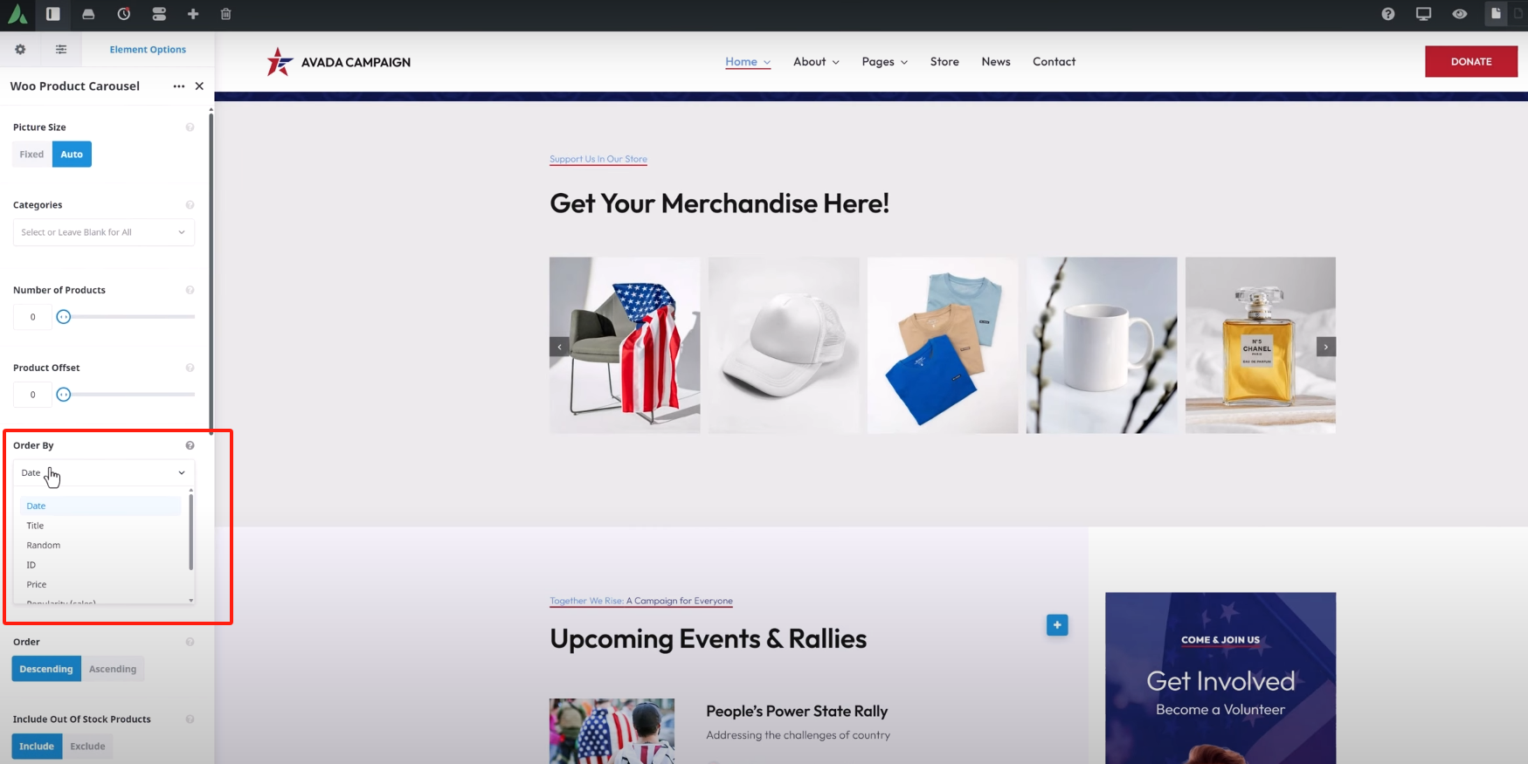The height and width of the screenshot is (764, 1528).
Task: Click the red DONATE button
Action: coord(1471,62)
